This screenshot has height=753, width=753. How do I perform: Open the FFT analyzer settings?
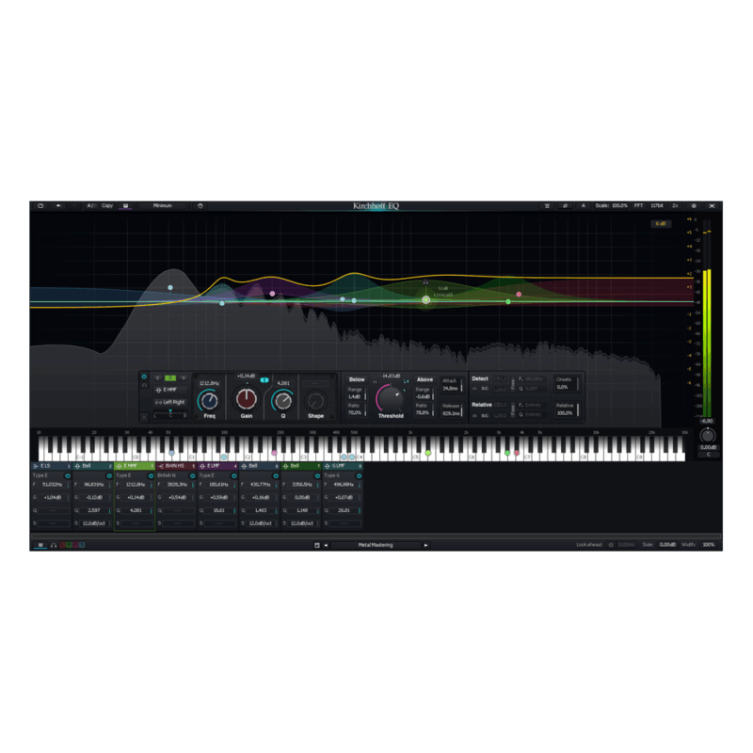(x=638, y=205)
